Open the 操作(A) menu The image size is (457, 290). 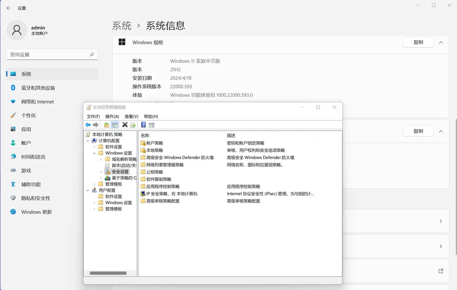112,116
